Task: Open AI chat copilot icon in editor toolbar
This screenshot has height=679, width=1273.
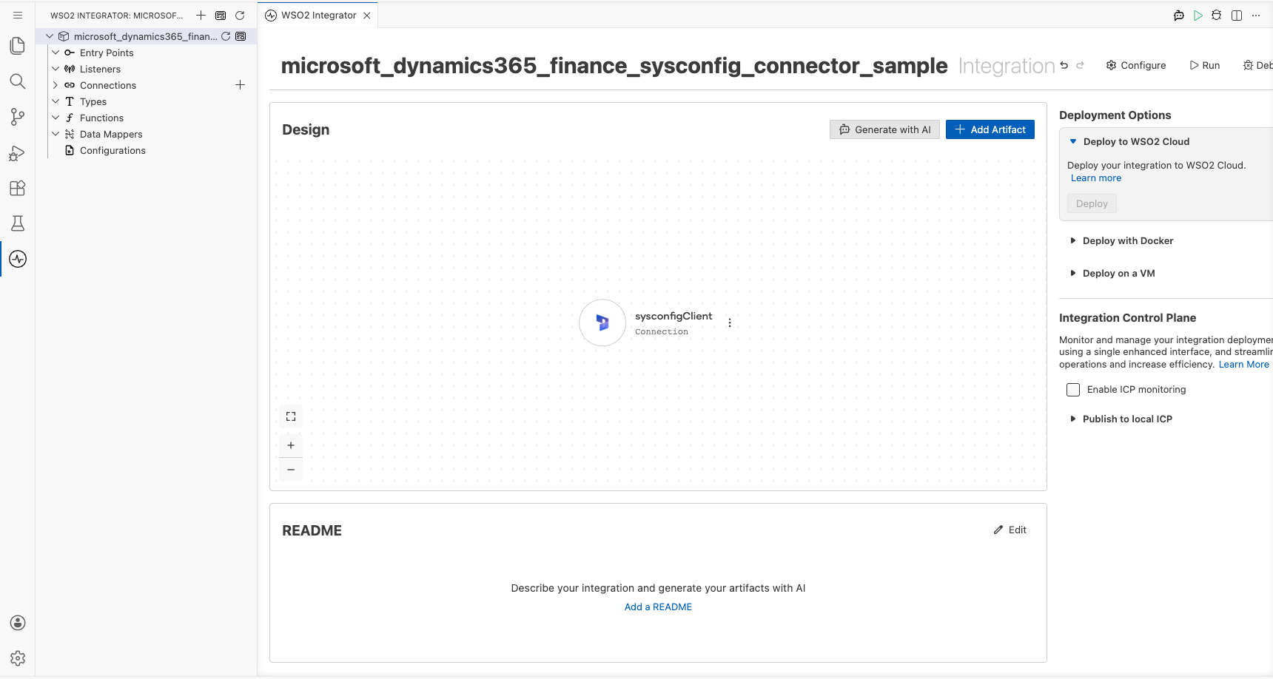Action: [x=1179, y=16]
